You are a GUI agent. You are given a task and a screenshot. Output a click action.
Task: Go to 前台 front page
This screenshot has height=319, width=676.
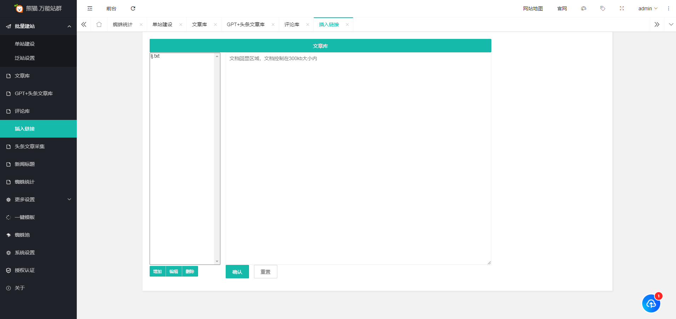coord(111,8)
